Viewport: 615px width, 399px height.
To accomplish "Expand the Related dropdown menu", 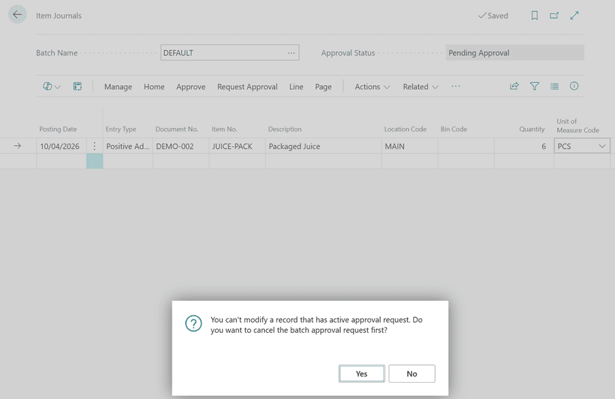I will pyautogui.click(x=420, y=86).
